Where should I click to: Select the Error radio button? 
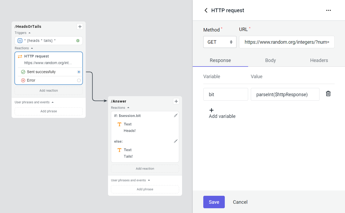coord(79,80)
